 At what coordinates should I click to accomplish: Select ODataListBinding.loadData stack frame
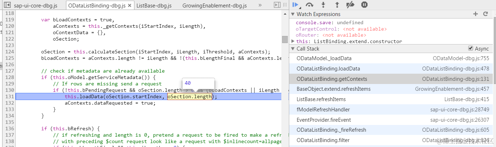(390, 69)
